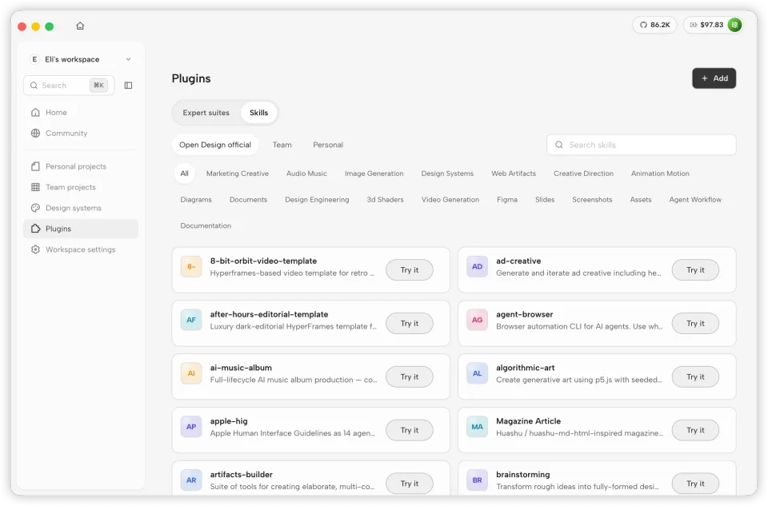Click the AR icon of artifacts-builder
The width and height of the screenshot is (768, 506).
pos(191,480)
